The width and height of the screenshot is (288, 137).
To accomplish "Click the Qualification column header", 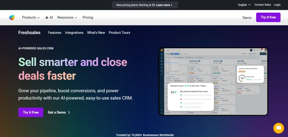I will [193, 61].
